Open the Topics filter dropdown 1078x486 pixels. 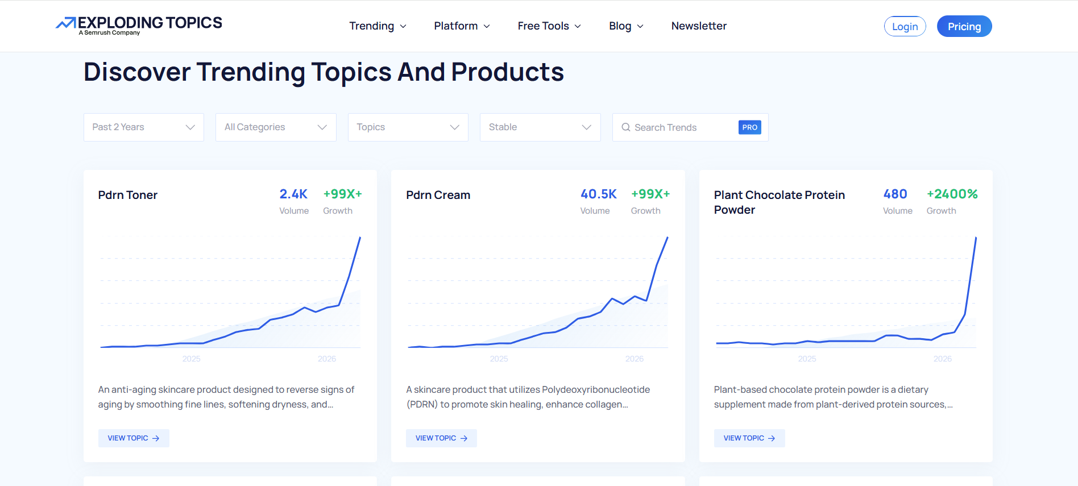408,127
